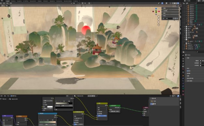
Task: Switch to the Layout workspace tab
Action: [8, 1]
